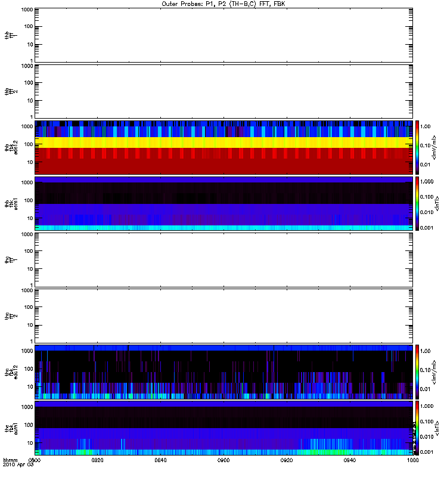
Task: Click the plot title 'Outer Probes: P1, P2 (TH-B,C) FFT, FBK'
Action: pos(223,4)
